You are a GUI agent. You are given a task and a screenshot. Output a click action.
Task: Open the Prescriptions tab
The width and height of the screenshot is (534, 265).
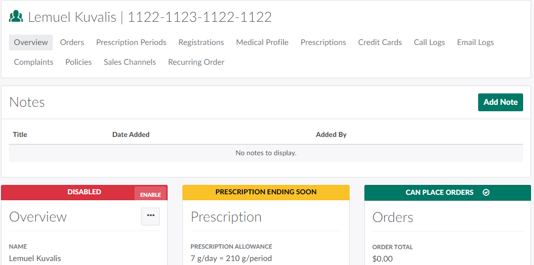coord(323,43)
